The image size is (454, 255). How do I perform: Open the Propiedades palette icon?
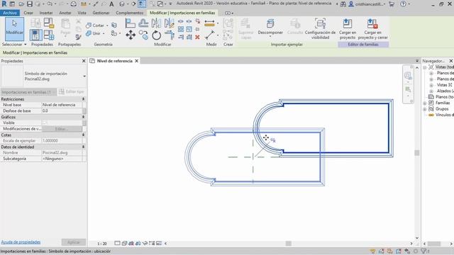click(x=35, y=35)
